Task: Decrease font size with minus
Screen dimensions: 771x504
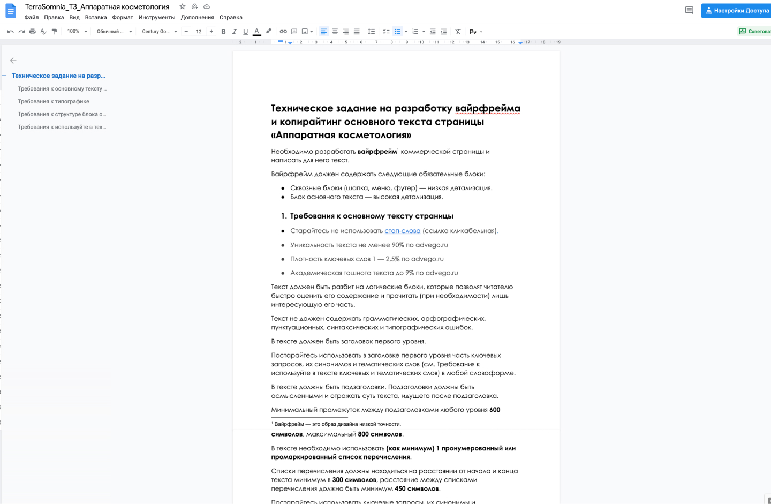Action: coord(186,32)
